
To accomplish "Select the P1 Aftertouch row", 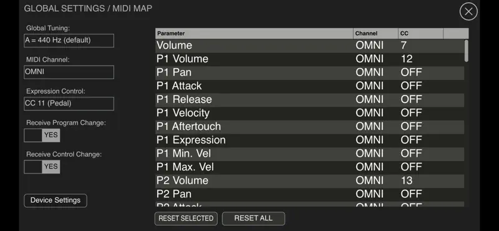I will pos(309,127).
